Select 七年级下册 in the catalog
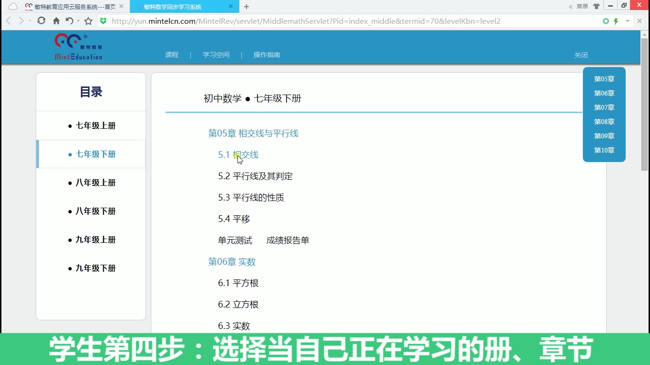The image size is (650, 365). point(91,154)
